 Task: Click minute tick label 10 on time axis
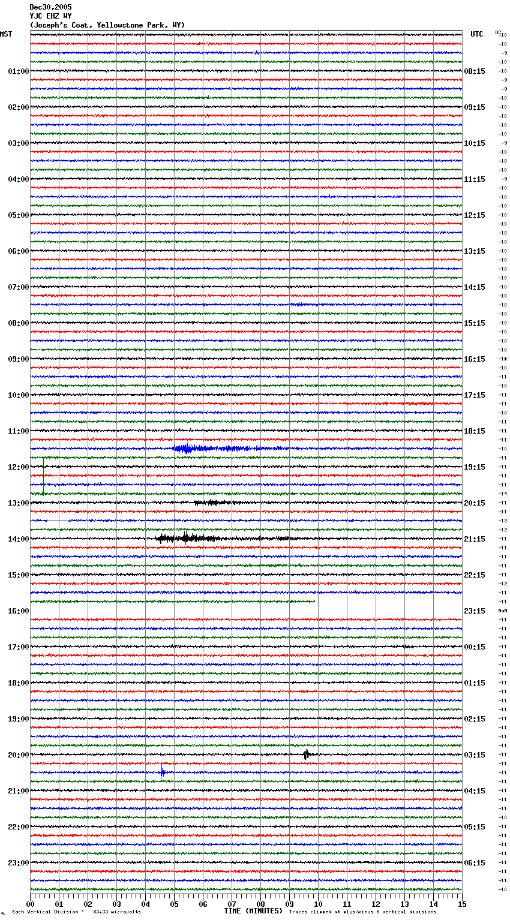point(318,904)
